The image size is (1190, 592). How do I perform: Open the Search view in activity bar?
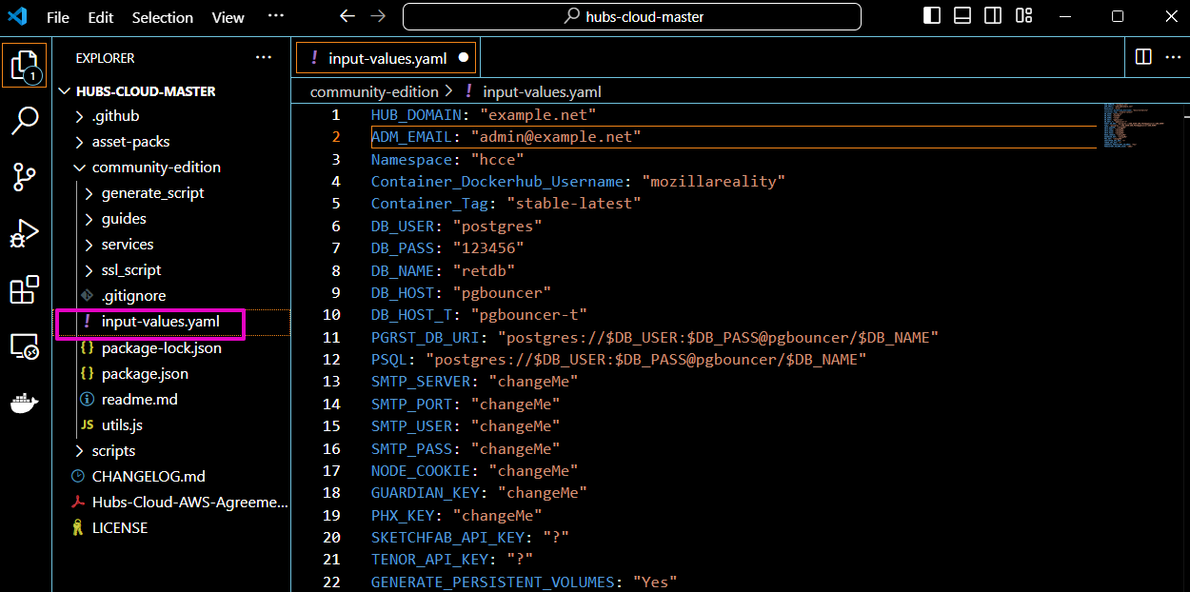[x=24, y=121]
